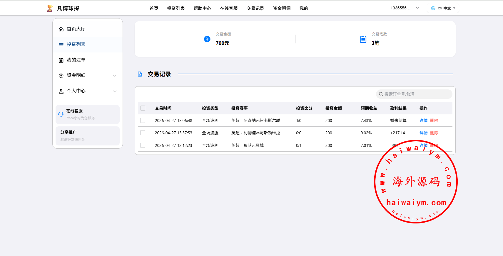Select the checkbox for 狼队vs曼城 row
Image resolution: width=503 pixels, height=256 pixels.
click(x=143, y=145)
